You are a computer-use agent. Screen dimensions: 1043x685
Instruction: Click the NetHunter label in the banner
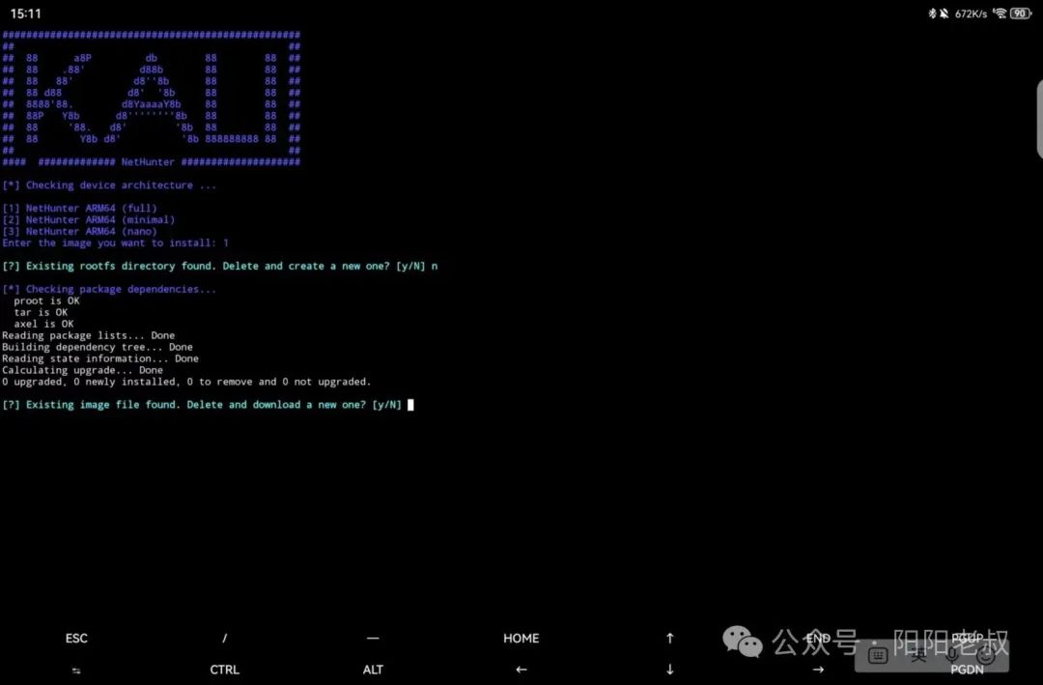148,161
